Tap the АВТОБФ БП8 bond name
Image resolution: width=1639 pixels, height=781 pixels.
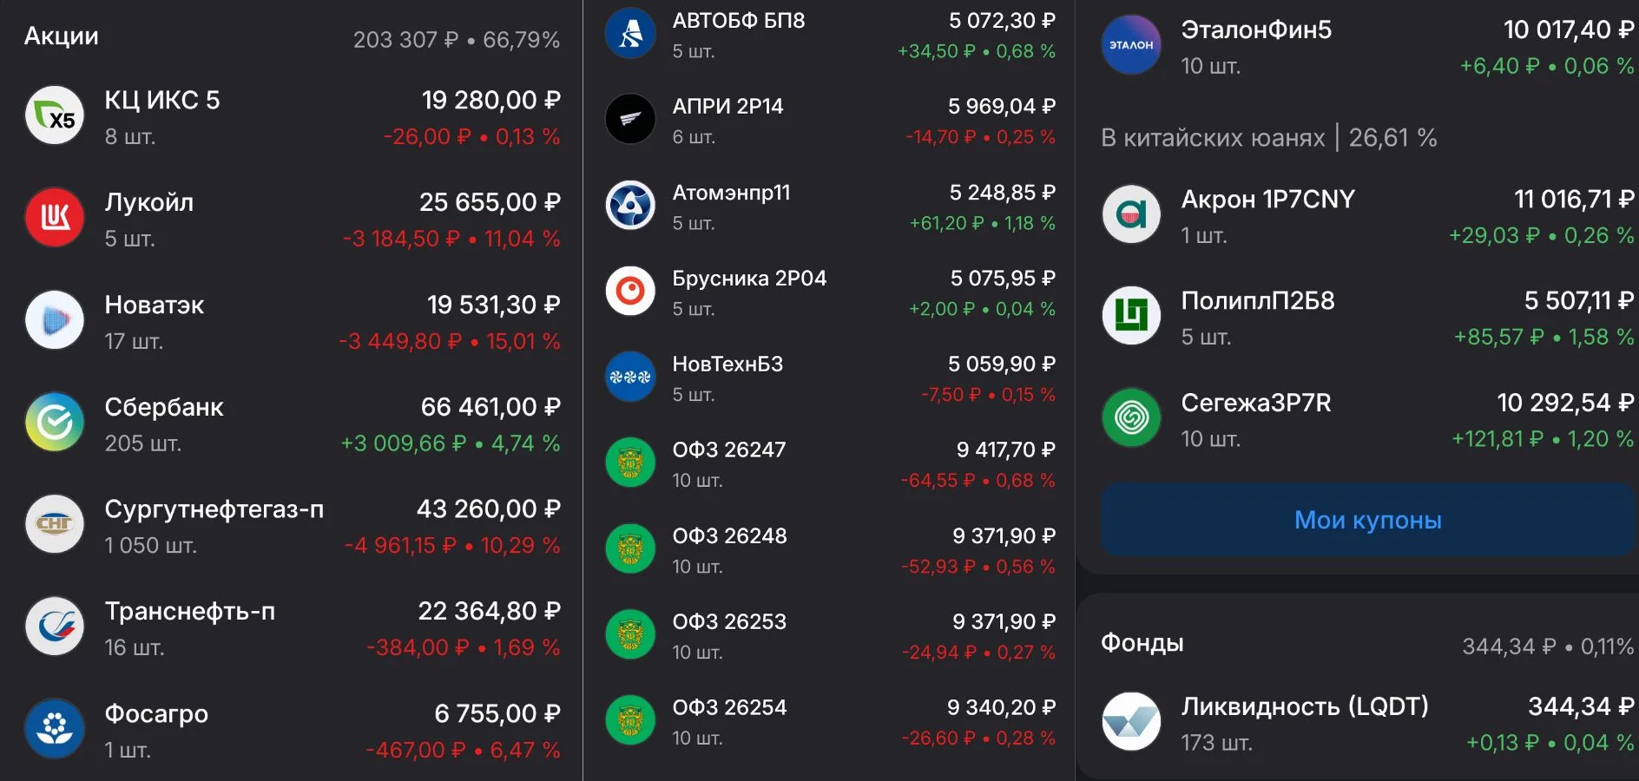click(739, 20)
